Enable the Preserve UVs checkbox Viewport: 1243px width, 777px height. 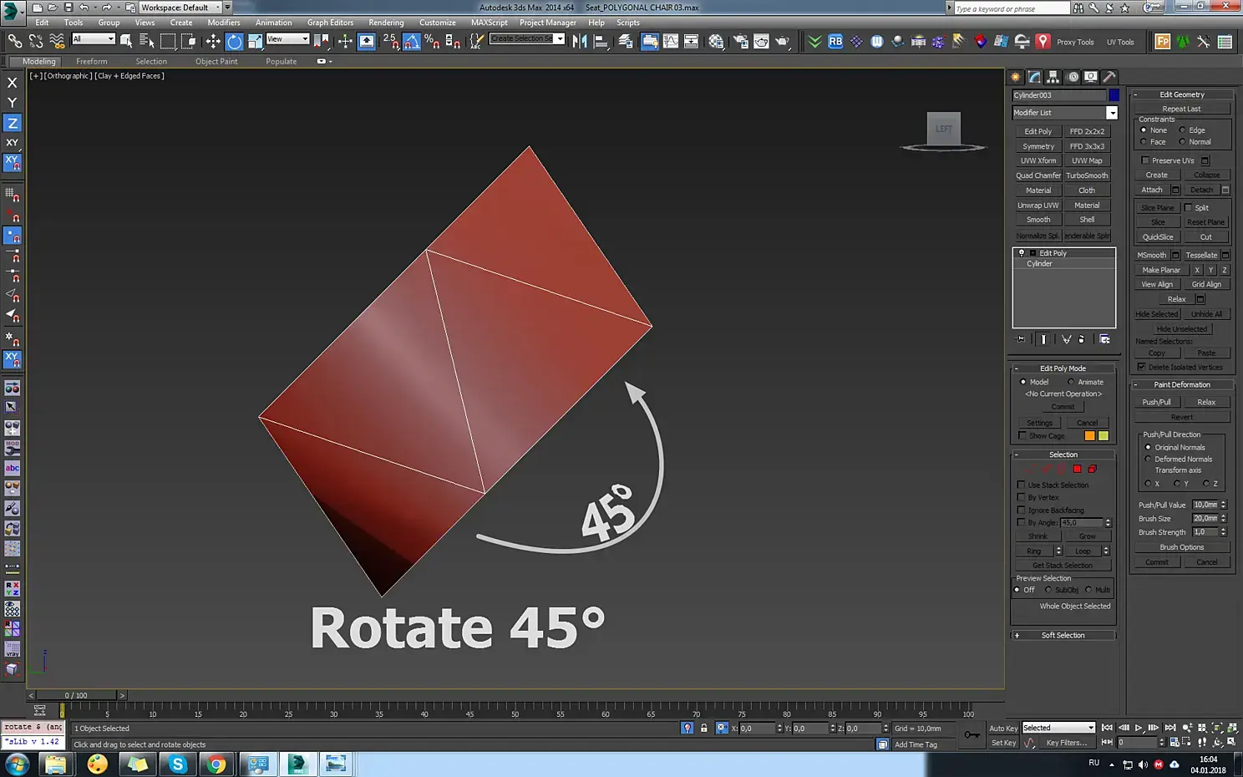pyautogui.click(x=1145, y=160)
